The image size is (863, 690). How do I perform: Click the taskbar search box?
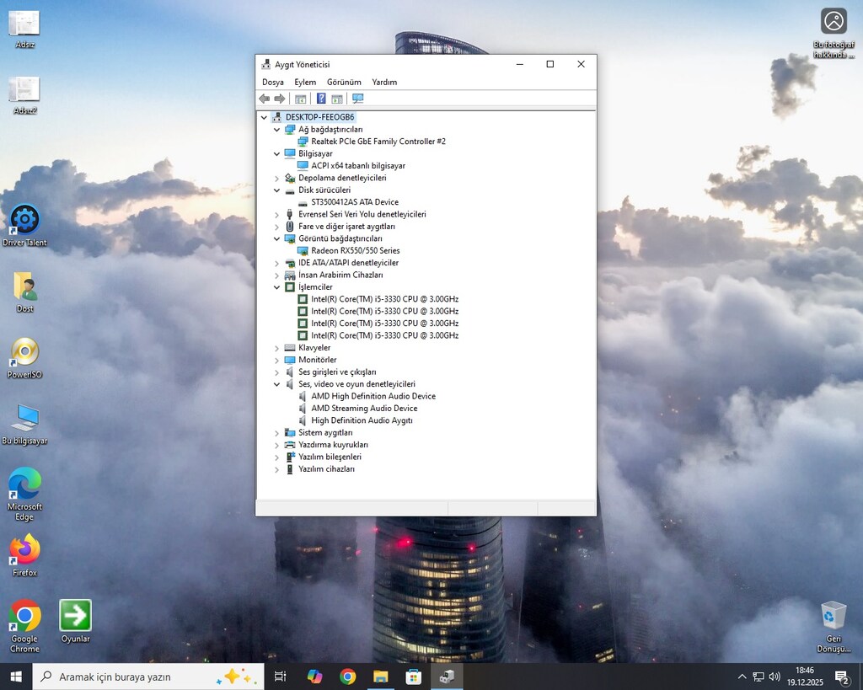tap(148, 677)
